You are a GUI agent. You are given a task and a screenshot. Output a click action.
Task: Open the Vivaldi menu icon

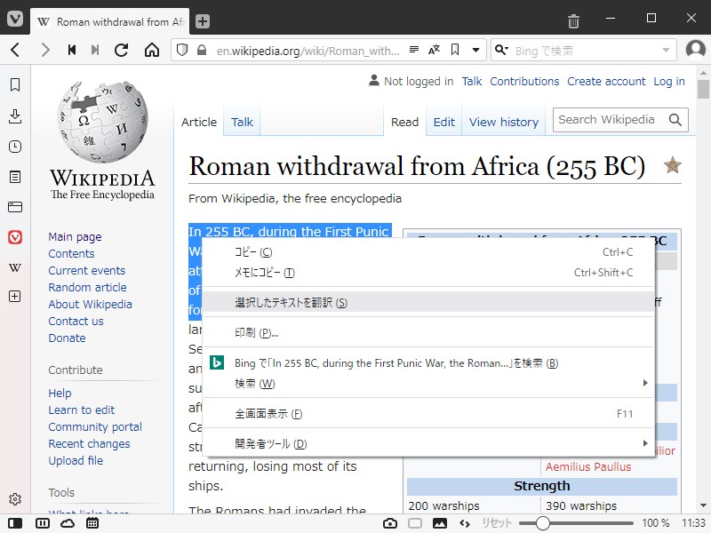[x=15, y=18]
